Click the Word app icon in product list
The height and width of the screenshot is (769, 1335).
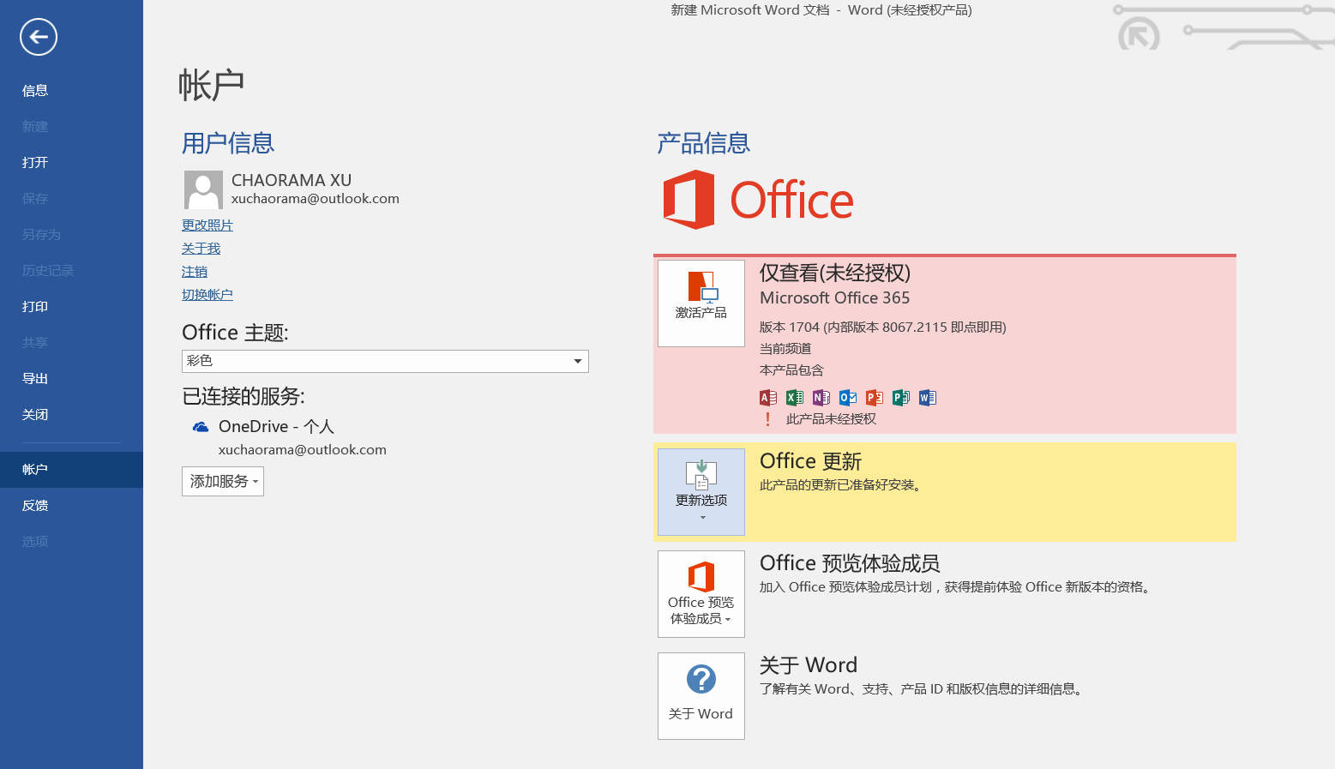[928, 398]
